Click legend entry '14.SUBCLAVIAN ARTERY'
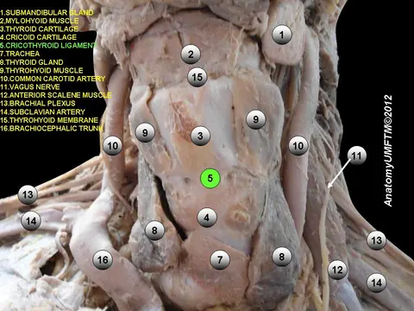The image size is (414, 311). point(43,111)
